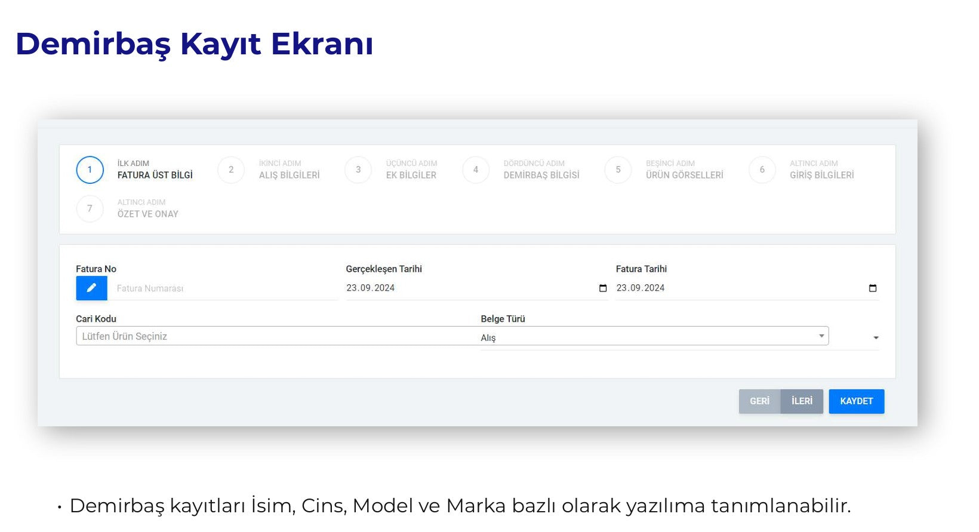Viewport: 979px width, 532px height.
Task: Click the Fatura Tarihi date field
Action: coord(747,288)
